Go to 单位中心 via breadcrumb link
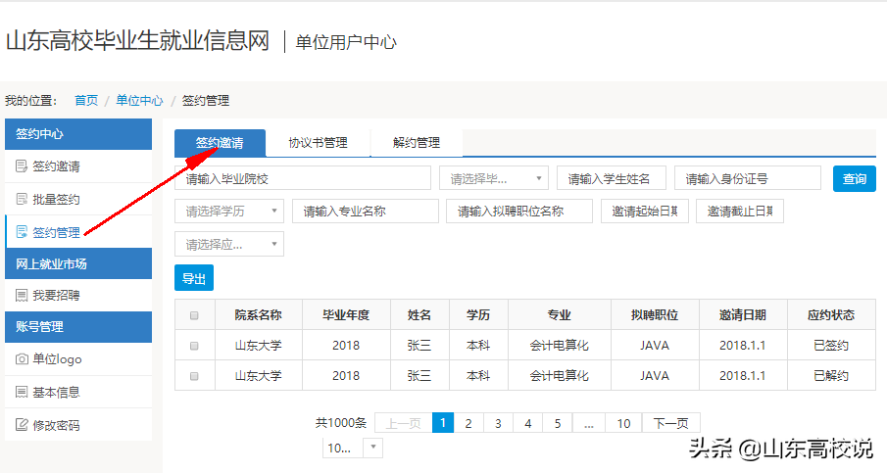 139,101
